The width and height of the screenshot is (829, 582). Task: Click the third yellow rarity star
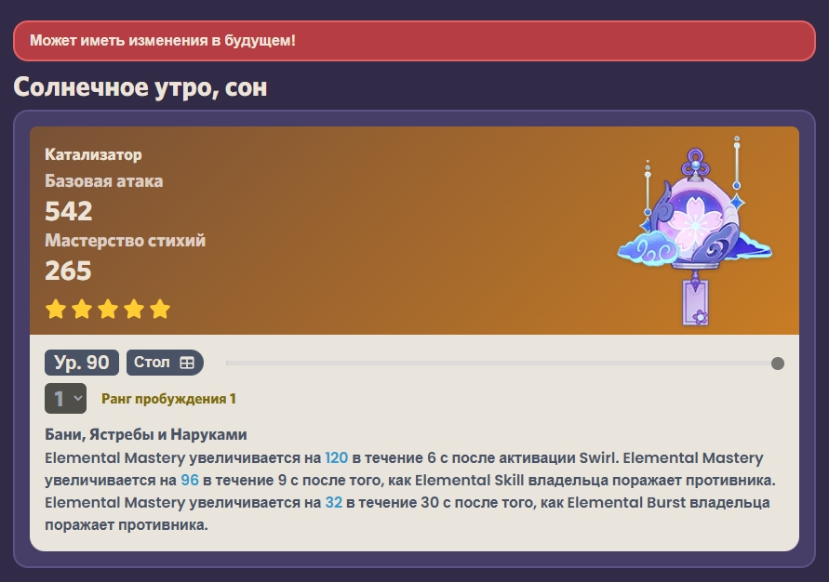pyautogui.click(x=108, y=309)
